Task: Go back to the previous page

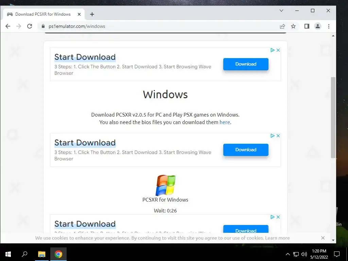Action: (8, 26)
